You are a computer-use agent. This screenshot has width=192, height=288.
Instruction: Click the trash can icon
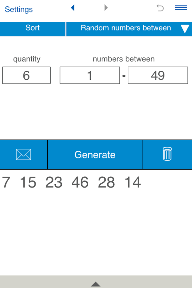167,154
